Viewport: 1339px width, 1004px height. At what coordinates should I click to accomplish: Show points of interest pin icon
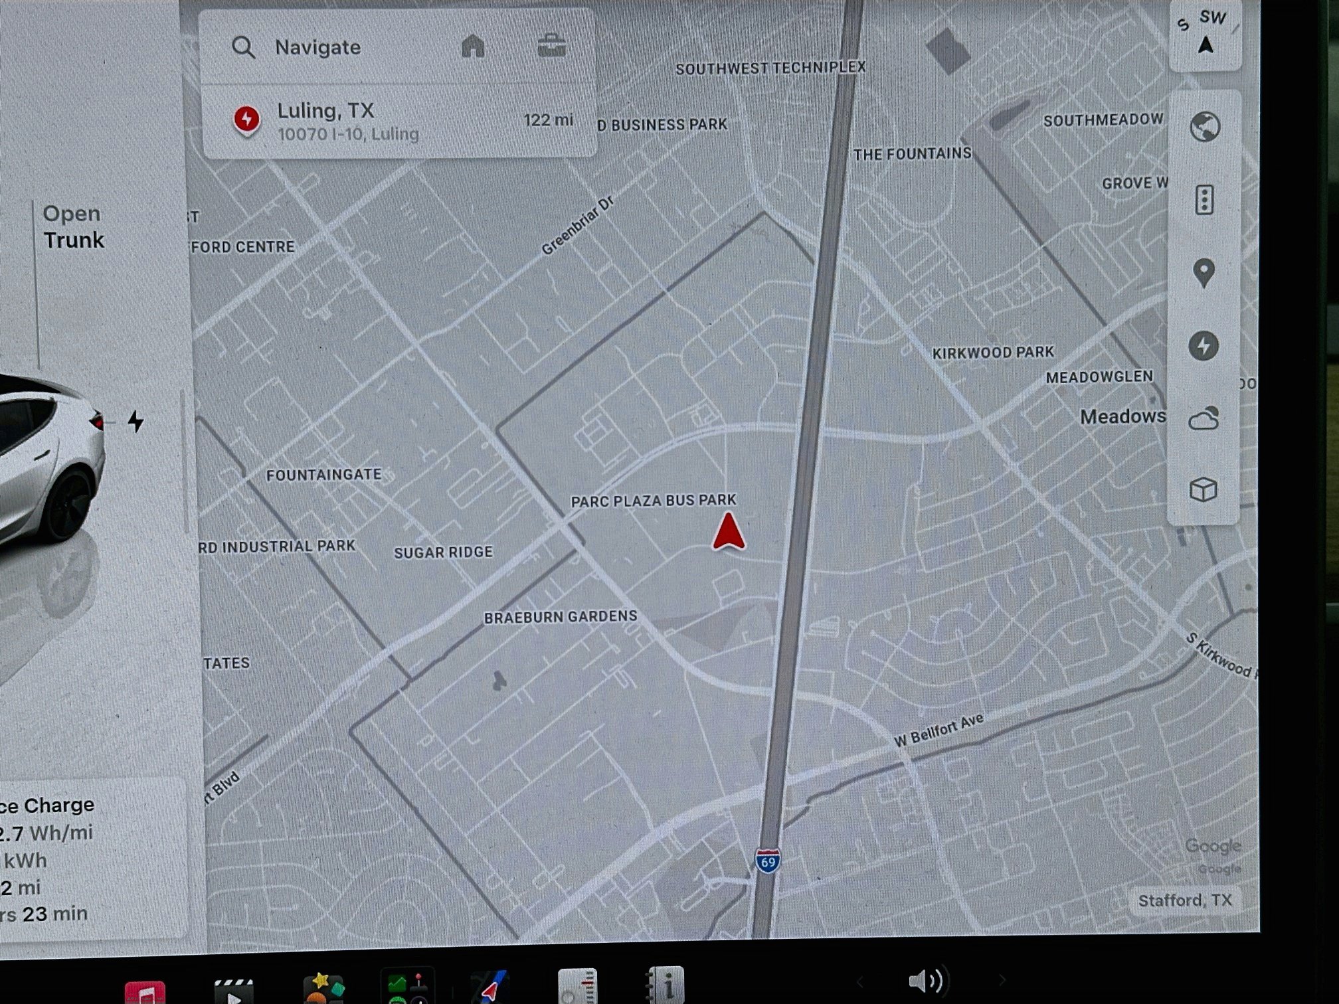pyautogui.click(x=1204, y=272)
